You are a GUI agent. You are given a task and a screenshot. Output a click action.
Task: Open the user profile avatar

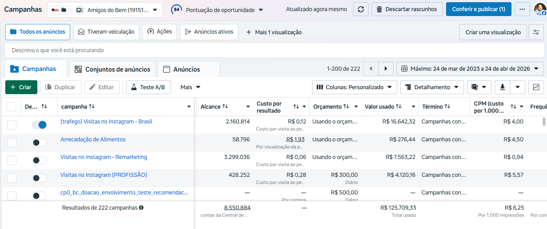540,9
